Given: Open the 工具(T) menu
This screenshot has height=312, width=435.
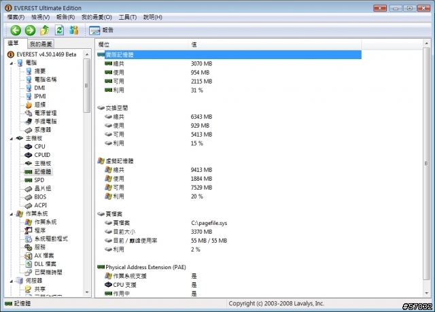Looking at the screenshot, I should (128, 17).
